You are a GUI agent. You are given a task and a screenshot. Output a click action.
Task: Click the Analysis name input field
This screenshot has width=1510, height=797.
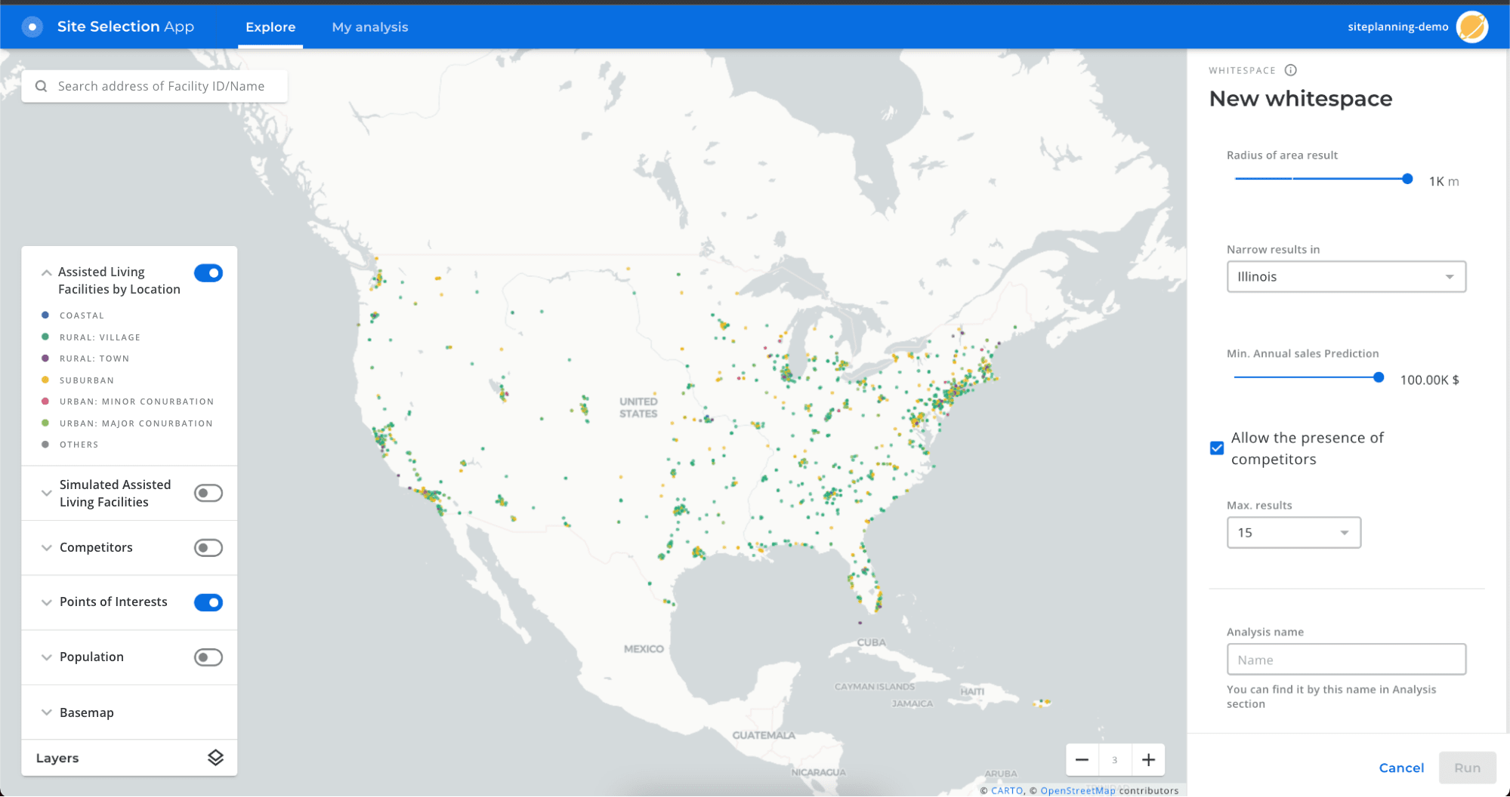[1345, 659]
